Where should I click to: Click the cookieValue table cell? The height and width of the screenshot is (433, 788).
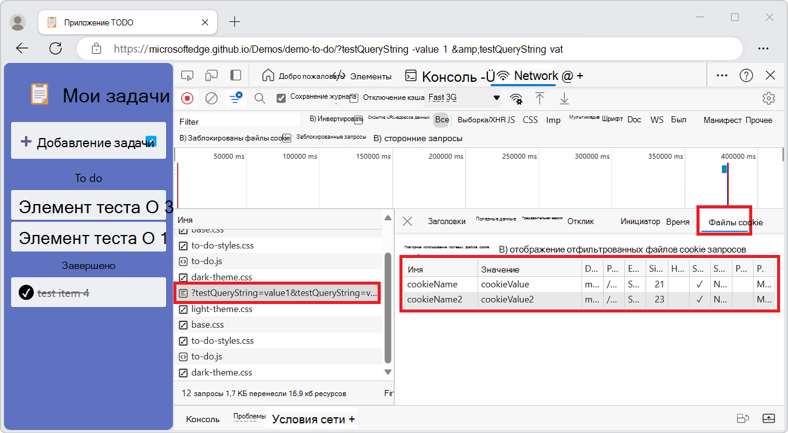tap(529, 284)
